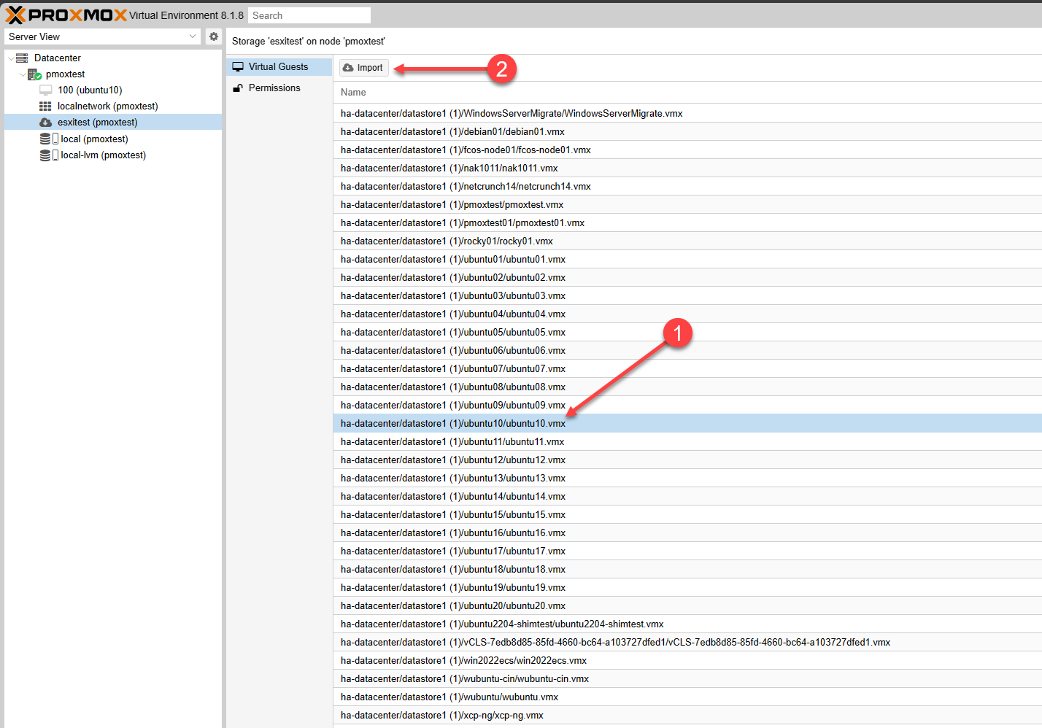Click the Virtual Guests monitor icon
The image size is (1042, 728).
coord(238,66)
